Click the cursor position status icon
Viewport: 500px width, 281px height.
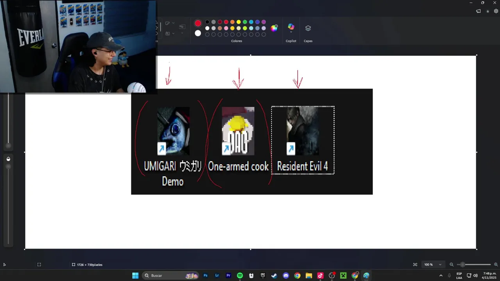coord(4,265)
